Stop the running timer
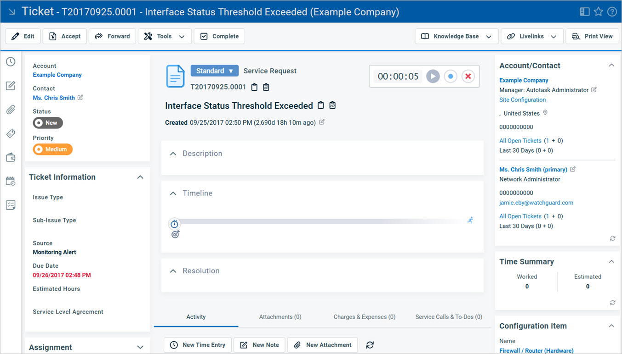622x354 pixels. [451, 76]
